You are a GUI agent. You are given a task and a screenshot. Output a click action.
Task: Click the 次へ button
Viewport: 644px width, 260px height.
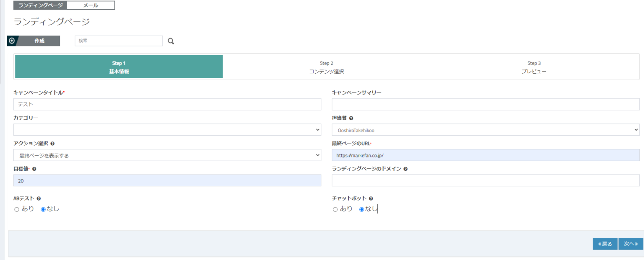click(x=631, y=244)
